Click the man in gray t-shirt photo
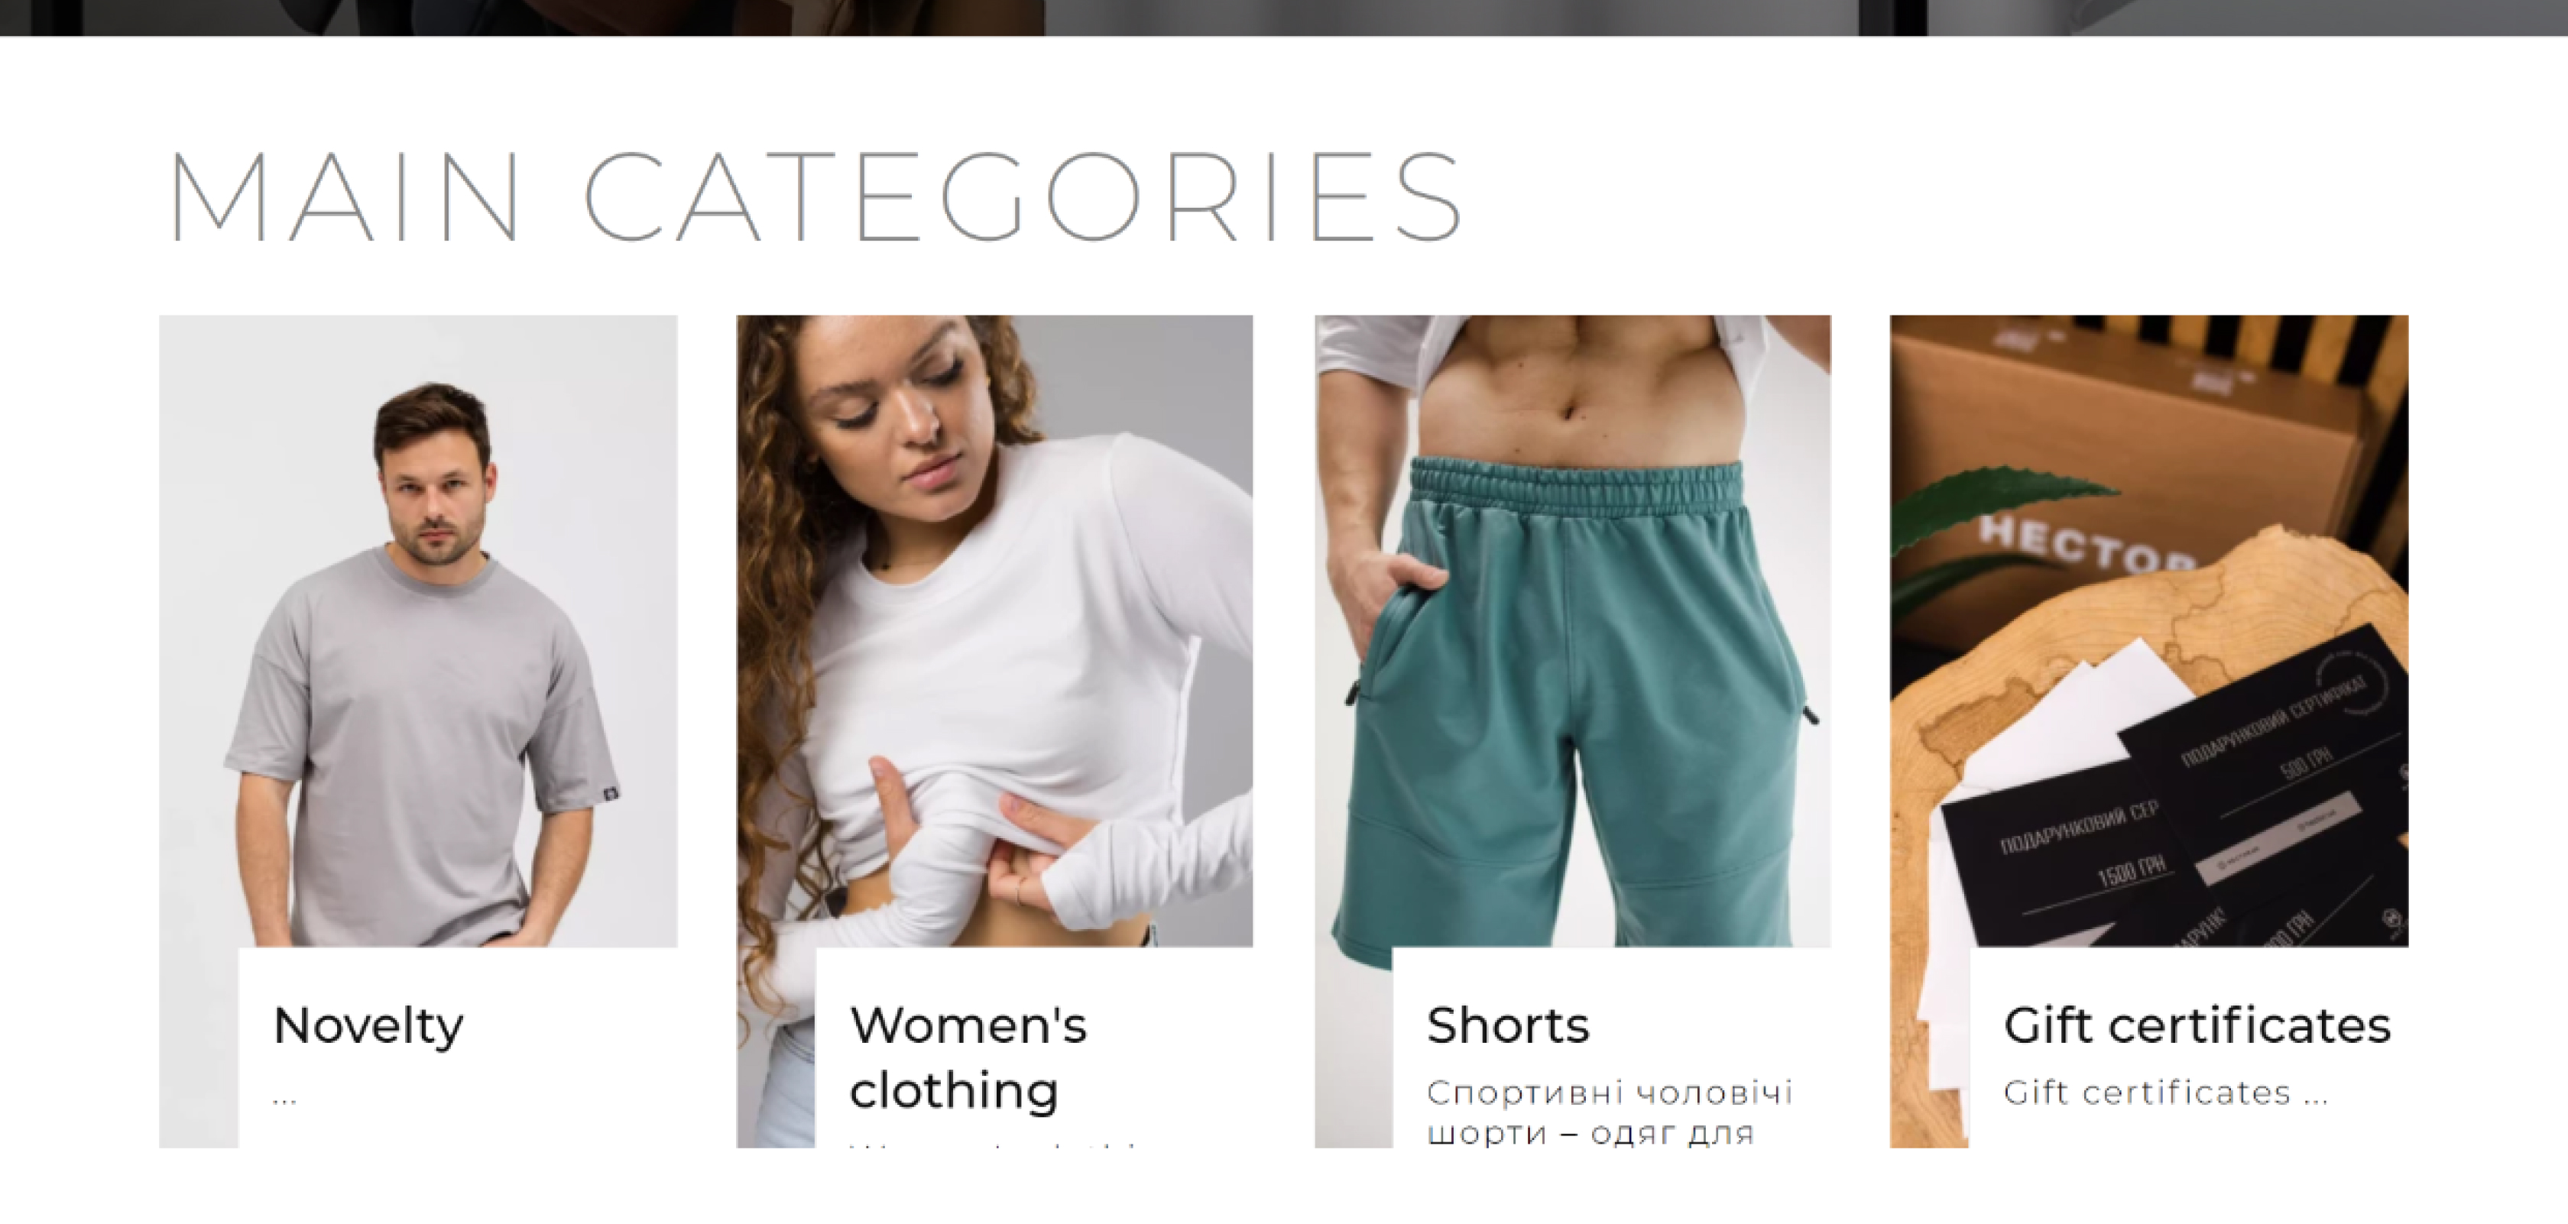The height and width of the screenshot is (1224, 2568). point(418,630)
